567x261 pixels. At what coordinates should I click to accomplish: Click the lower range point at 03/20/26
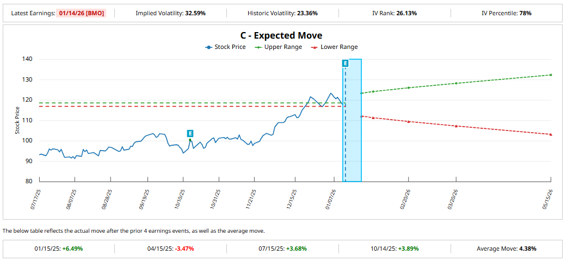[456, 126]
